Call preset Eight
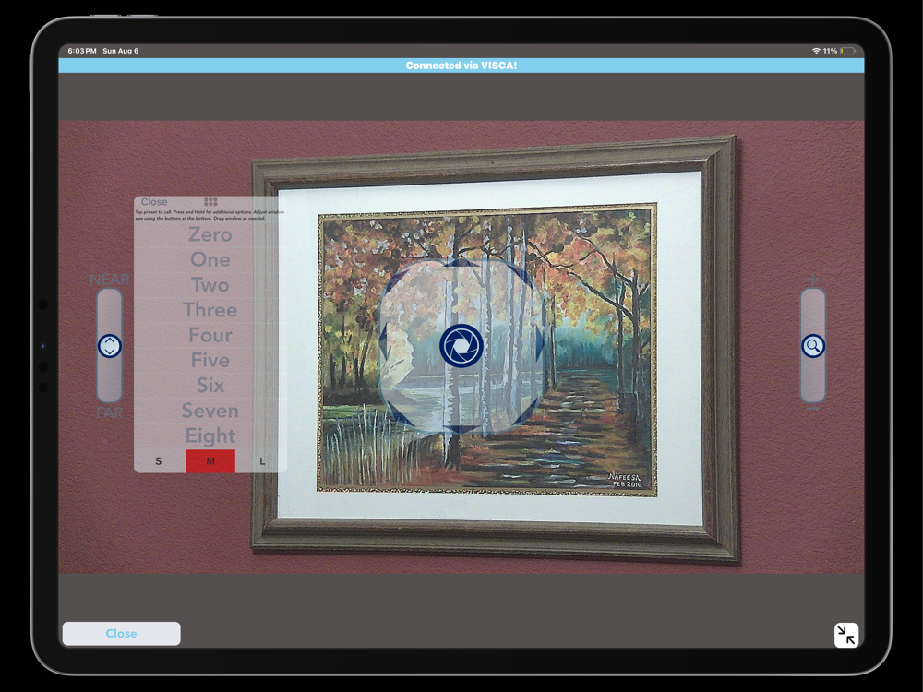923x692 pixels. (210, 436)
